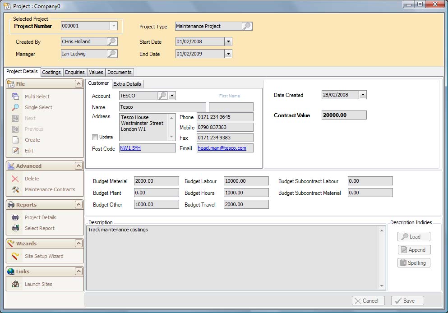Image resolution: width=448 pixels, height=313 pixels.
Task: Launch Sites via the house icon
Action: coord(15,284)
